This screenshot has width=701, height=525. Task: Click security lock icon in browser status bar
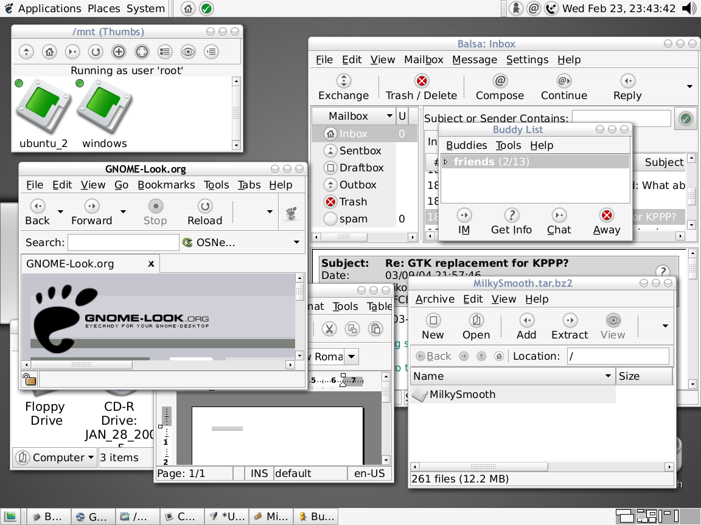pyautogui.click(x=29, y=379)
